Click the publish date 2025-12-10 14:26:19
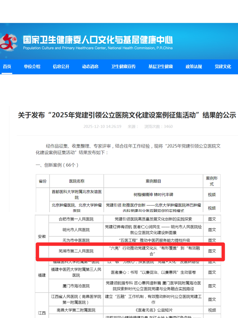The height and width of the screenshot is (318, 238). click(x=102, y=127)
